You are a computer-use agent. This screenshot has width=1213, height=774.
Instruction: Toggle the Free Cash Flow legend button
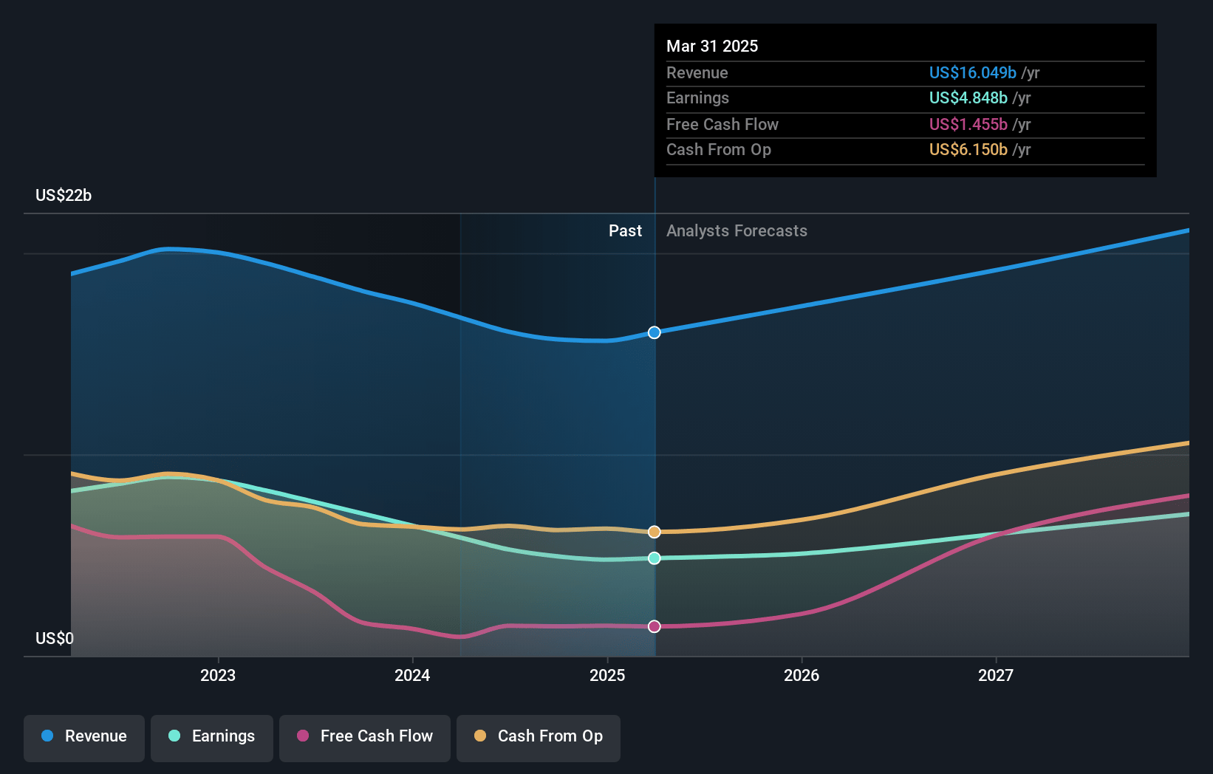[365, 738]
